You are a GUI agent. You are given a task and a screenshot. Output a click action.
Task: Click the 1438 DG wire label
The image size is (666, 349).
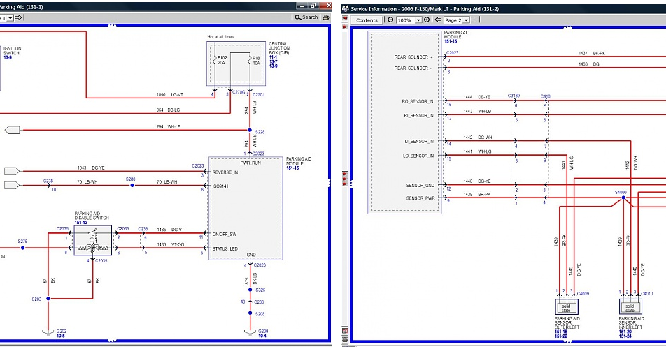click(x=589, y=64)
